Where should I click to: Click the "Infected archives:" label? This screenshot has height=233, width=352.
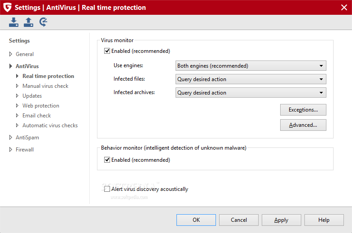(134, 92)
